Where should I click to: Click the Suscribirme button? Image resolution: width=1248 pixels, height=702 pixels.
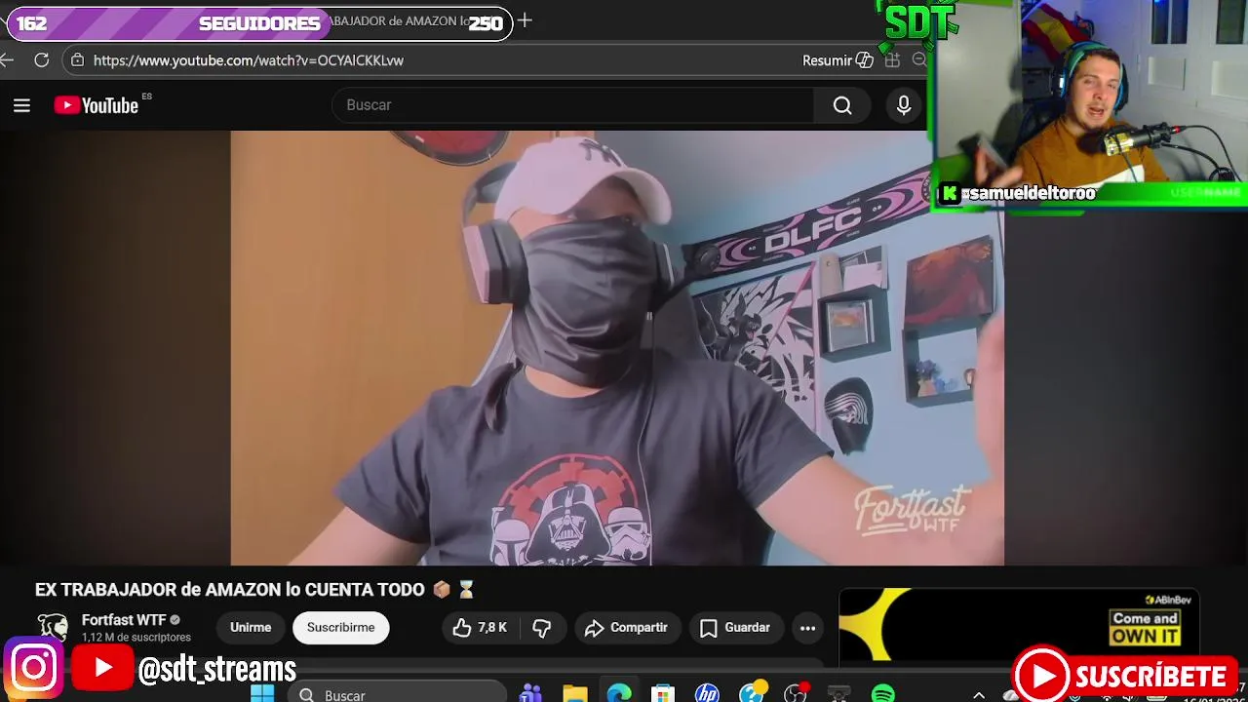[341, 628]
